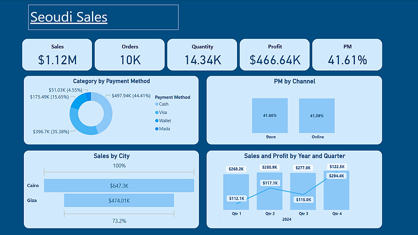Select Cash legend marker
Viewport: 418px width, 235px height.
click(157, 104)
